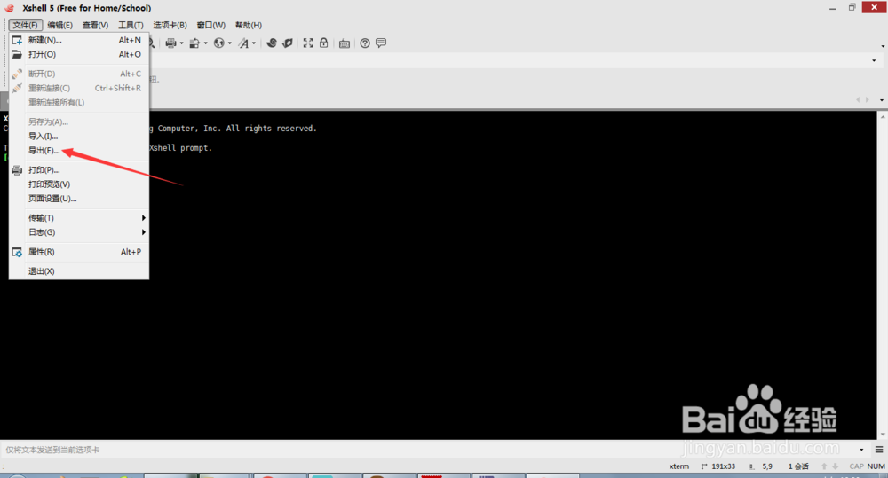Open the 窗口(W) menu
Viewport: 888px width, 478px height.
(211, 25)
